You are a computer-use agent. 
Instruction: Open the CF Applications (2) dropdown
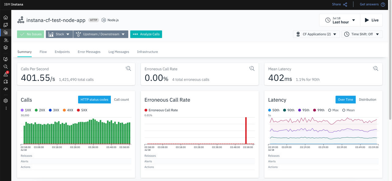(316, 34)
